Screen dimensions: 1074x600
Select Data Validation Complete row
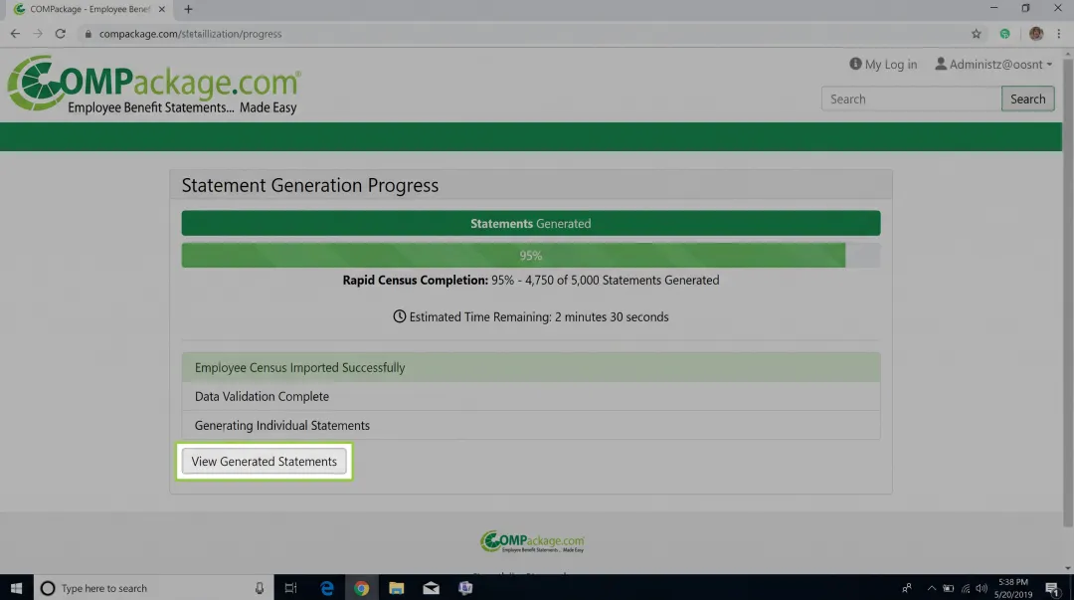tap(531, 396)
